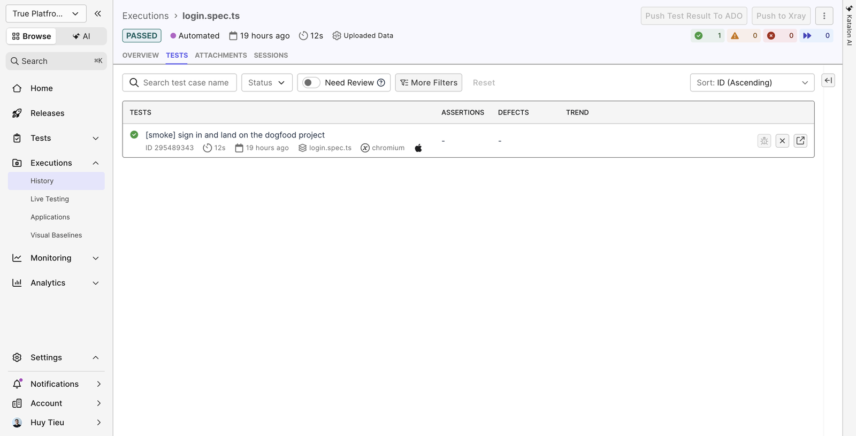Click the red failed count icon

[x=771, y=36]
